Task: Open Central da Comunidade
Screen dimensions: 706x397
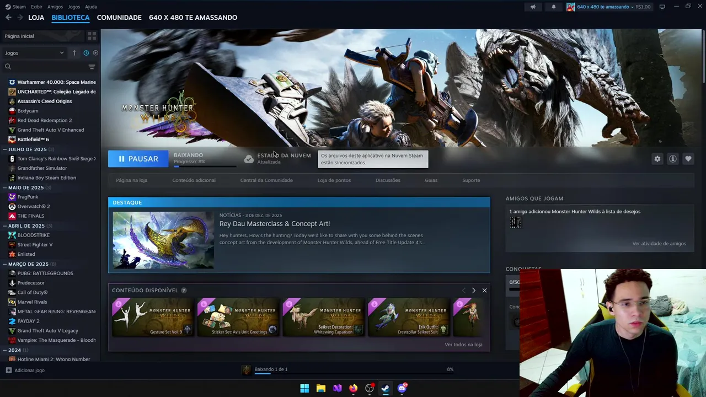Action: 266,180
